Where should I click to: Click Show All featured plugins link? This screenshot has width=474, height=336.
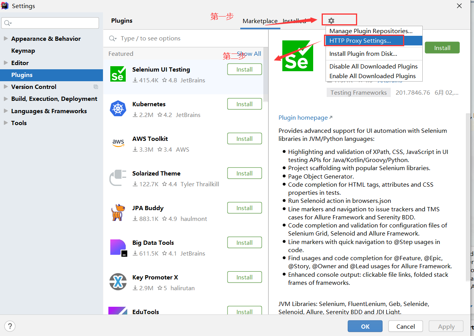pos(249,53)
